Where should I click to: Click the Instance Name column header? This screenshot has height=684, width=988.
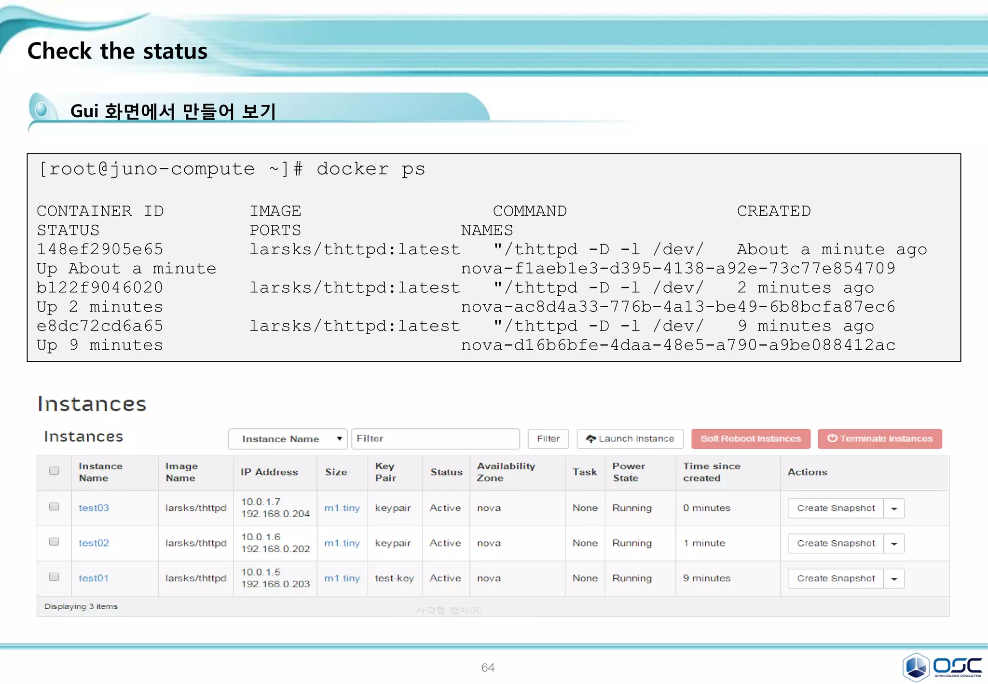pyautogui.click(x=100, y=472)
